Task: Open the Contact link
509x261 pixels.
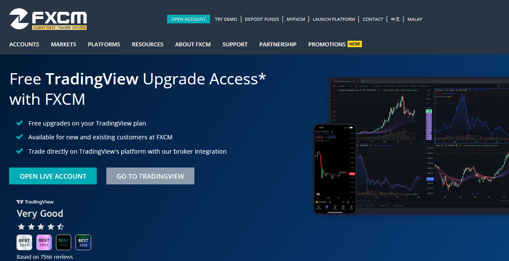Action: [x=373, y=19]
